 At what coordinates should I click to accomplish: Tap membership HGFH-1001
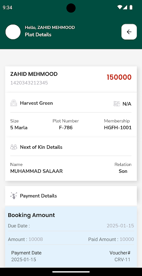coord(118,128)
